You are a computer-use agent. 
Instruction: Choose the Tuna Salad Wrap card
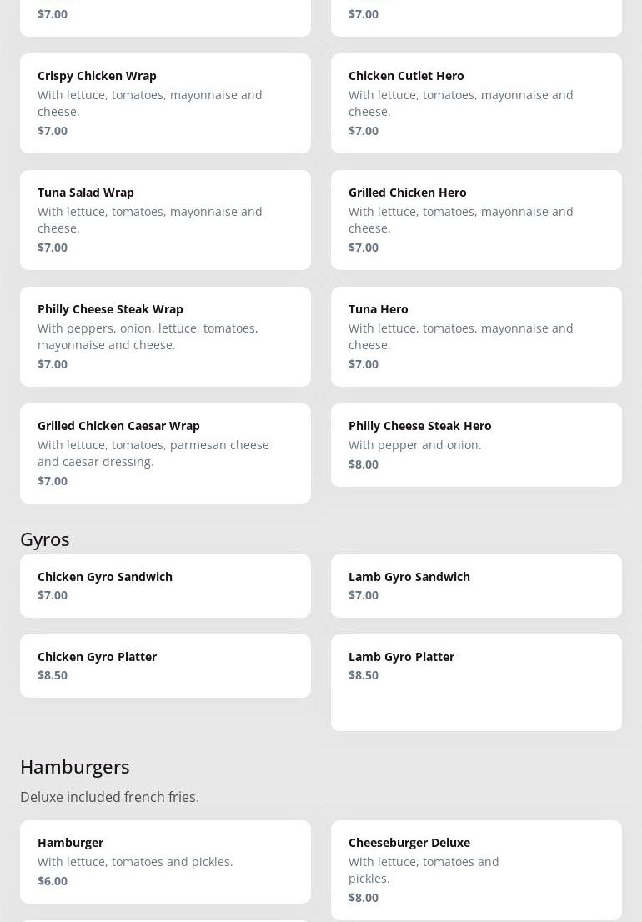pyautogui.click(x=165, y=220)
